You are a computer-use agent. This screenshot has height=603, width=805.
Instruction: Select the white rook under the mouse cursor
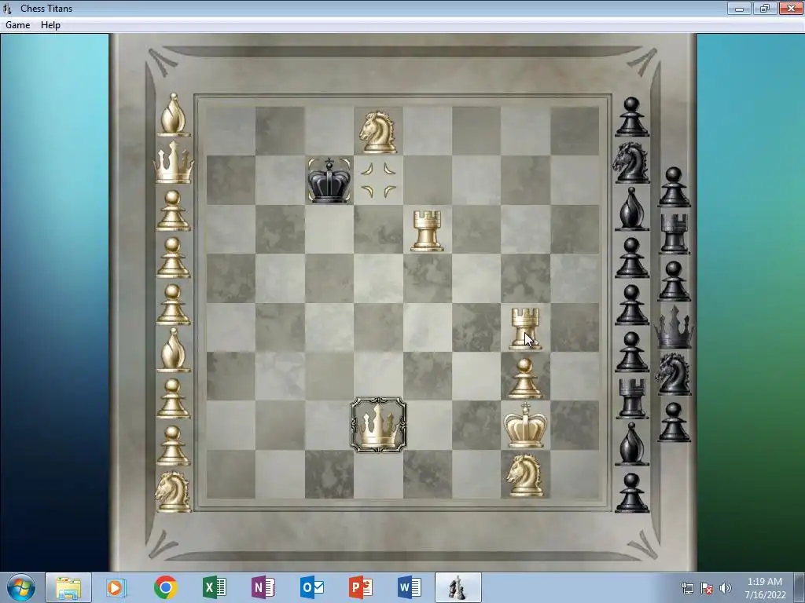click(x=525, y=329)
